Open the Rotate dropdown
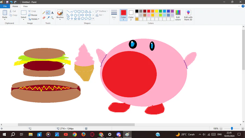Screen dimensions: 245x138 [34, 19]
